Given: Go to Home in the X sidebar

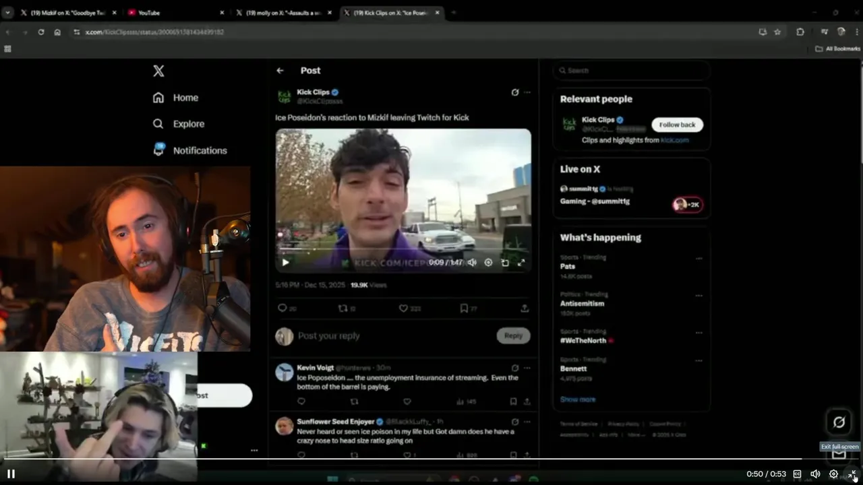Looking at the screenshot, I should tap(175, 98).
